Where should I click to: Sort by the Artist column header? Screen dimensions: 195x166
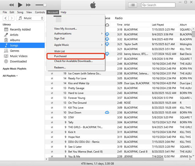click(x=127, y=25)
